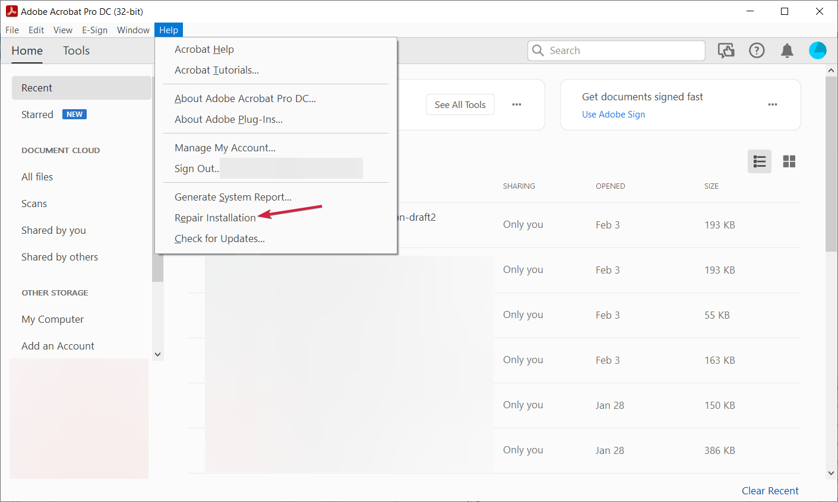Viewport: 838px width, 502px height.
Task: Click the sidebar scroll down arrow
Action: click(157, 354)
